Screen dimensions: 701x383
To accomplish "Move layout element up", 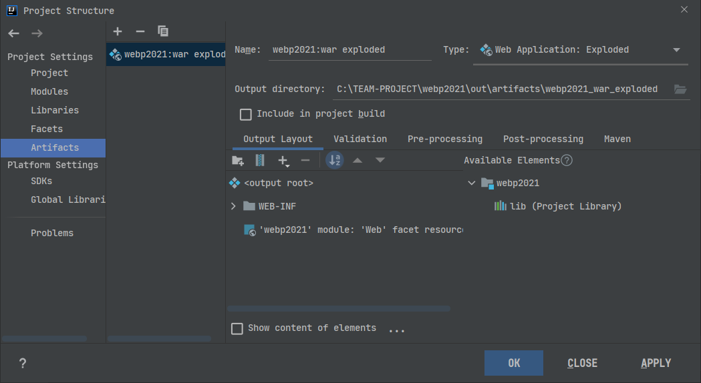I will pos(358,160).
